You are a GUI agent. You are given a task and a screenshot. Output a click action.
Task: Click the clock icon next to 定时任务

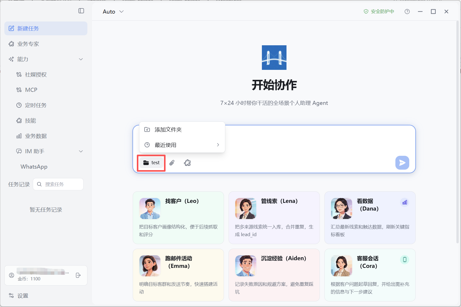tap(19, 105)
